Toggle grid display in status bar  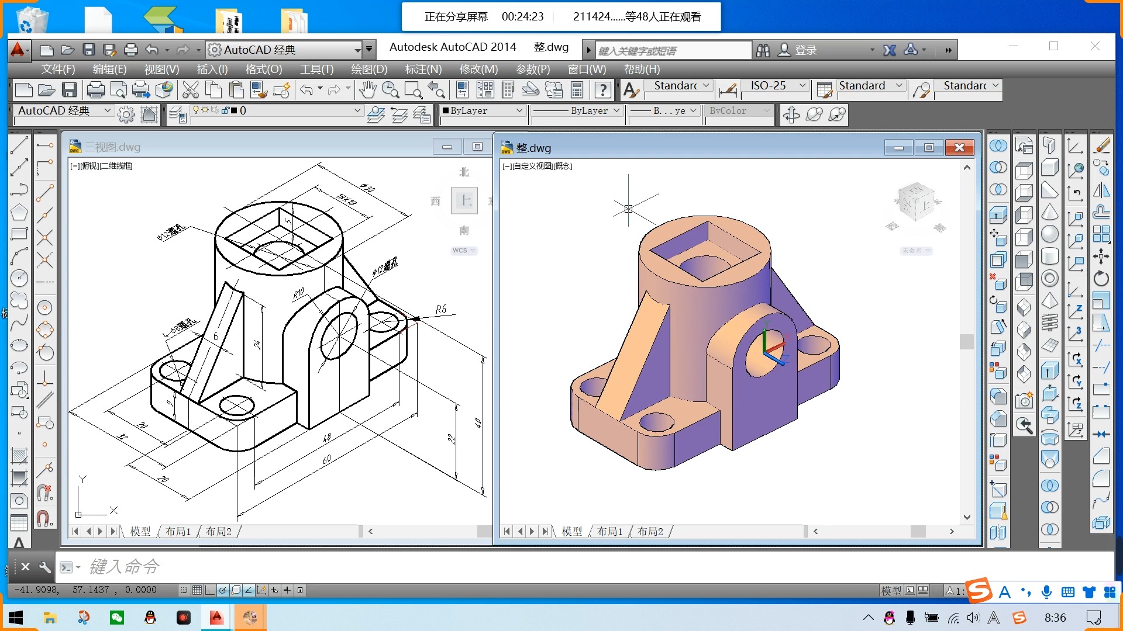coord(197,590)
